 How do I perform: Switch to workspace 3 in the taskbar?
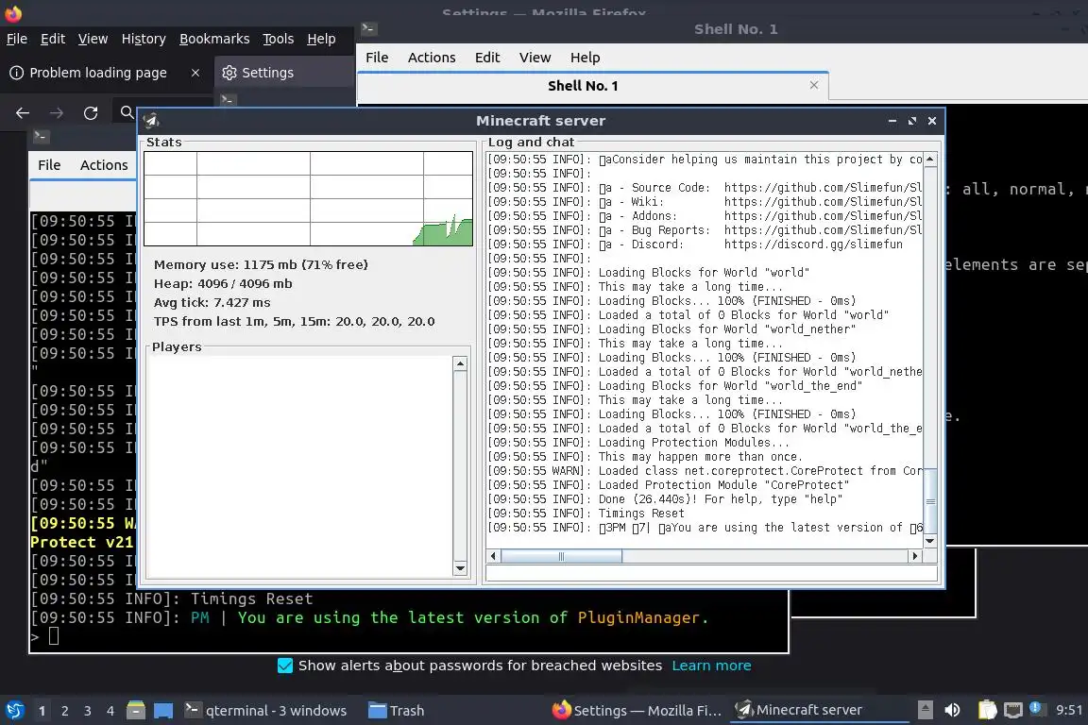88,711
